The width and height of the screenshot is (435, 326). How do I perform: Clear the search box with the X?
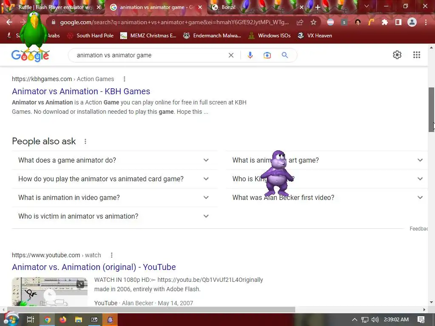click(231, 55)
